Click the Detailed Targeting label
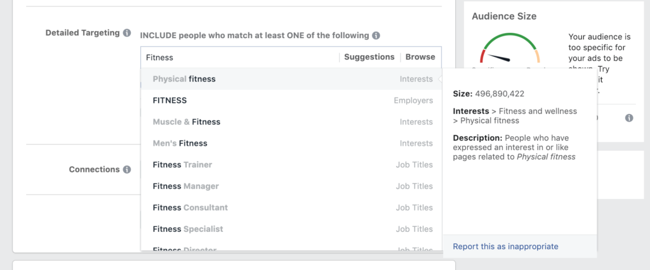650x270 pixels. click(82, 33)
